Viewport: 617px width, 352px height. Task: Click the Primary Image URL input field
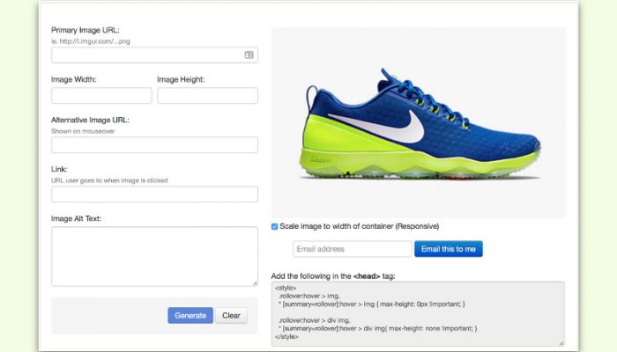click(154, 55)
